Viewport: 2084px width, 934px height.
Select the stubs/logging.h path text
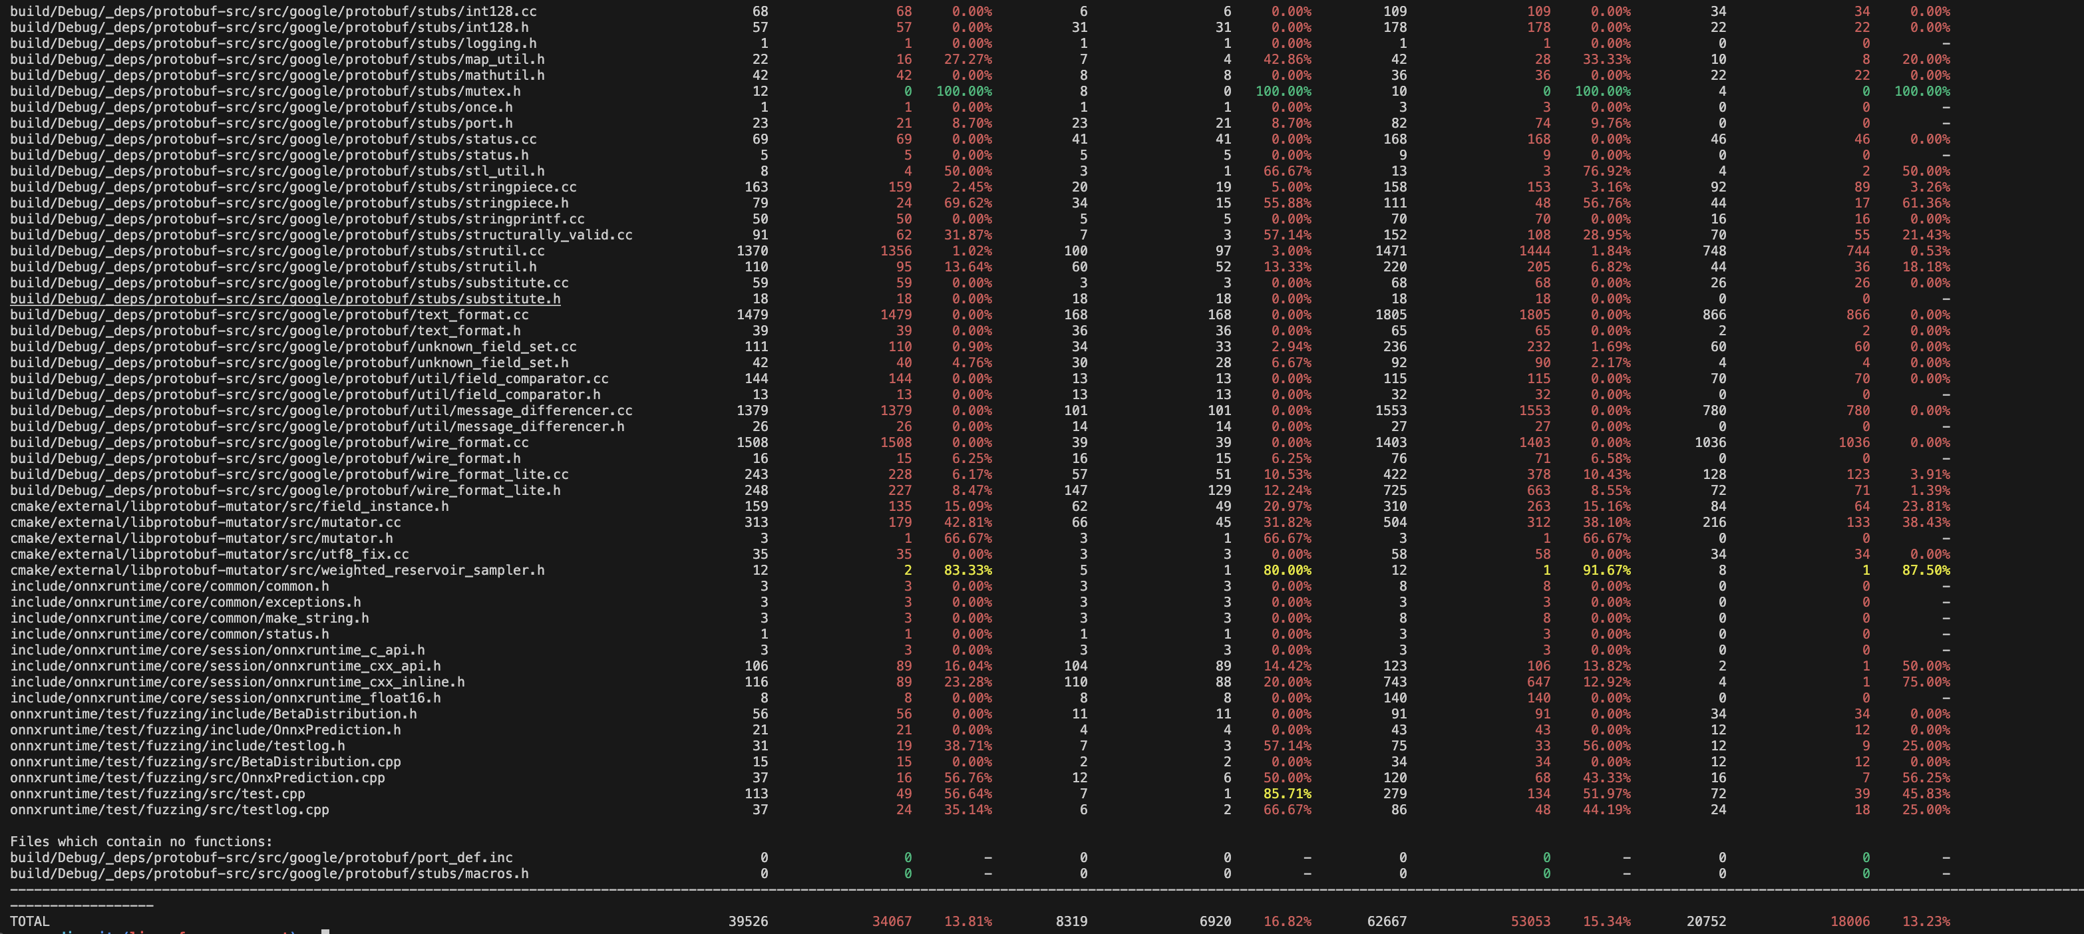pos(273,44)
